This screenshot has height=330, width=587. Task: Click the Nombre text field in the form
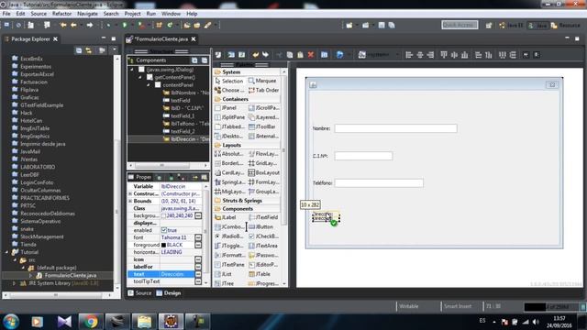[x=395, y=128]
